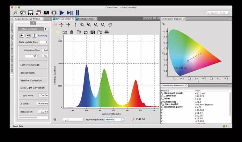Pause acquisition in the Main Controls panel
This screenshot has width=242, height=142.
click(34, 35)
